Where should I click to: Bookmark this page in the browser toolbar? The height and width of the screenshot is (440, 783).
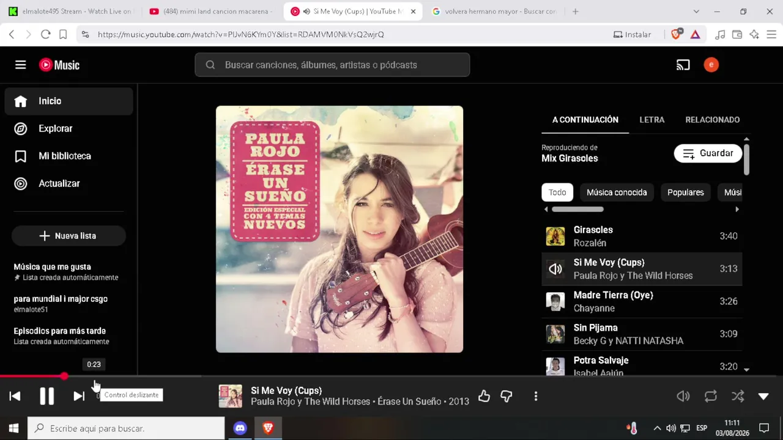click(x=63, y=34)
